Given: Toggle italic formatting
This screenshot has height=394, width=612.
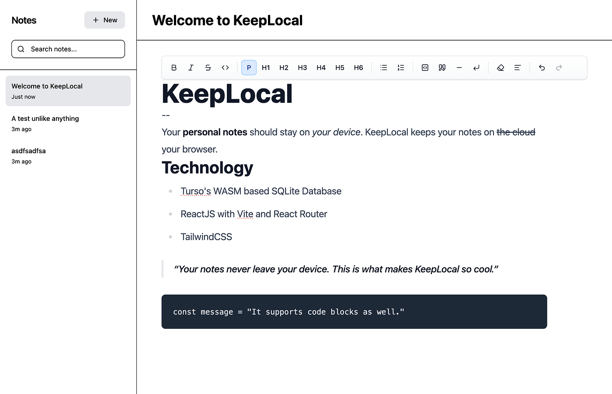Looking at the screenshot, I should [x=191, y=67].
